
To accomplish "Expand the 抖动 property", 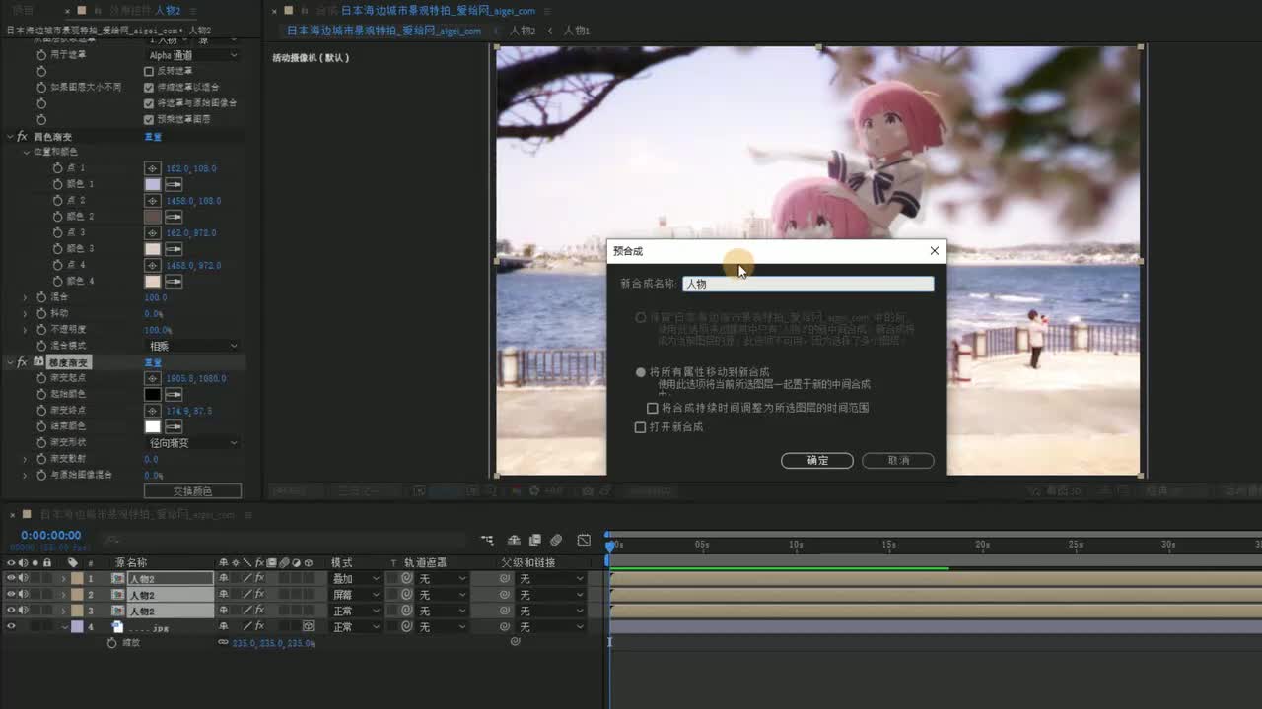I will [x=26, y=313].
